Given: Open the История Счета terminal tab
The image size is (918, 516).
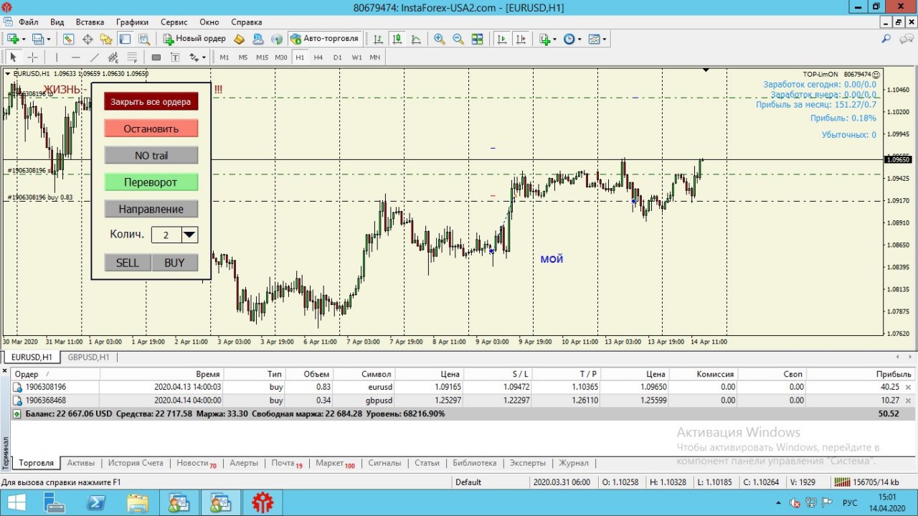Looking at the screenshot, I should 136,463.
